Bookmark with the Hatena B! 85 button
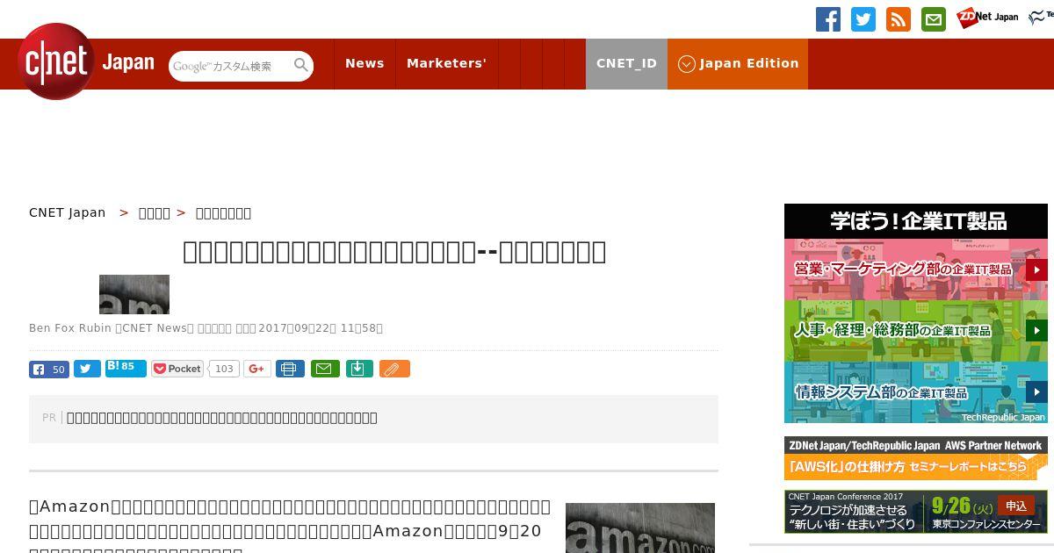1054x553 pixels. (x=126, y=368)
